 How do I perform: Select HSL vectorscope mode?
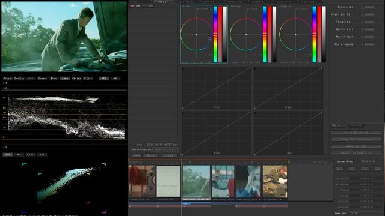tap(19, 155)
